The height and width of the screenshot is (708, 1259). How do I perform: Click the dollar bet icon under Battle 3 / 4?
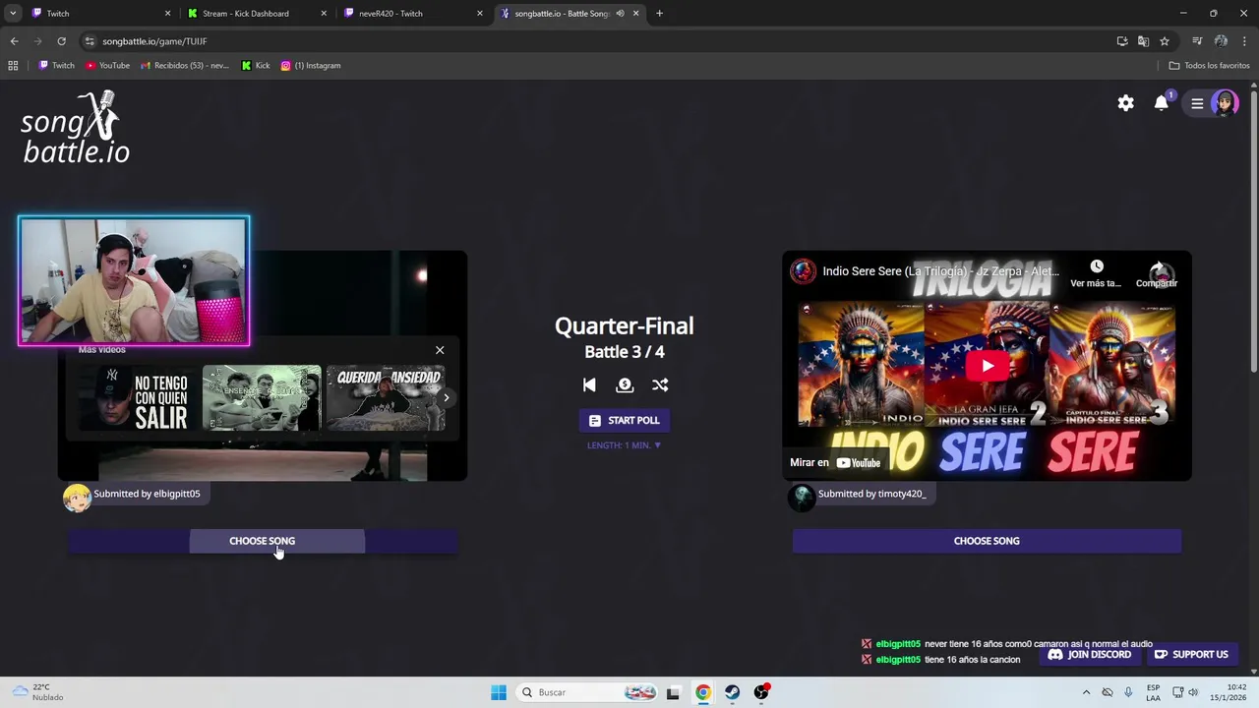[625, 385]
